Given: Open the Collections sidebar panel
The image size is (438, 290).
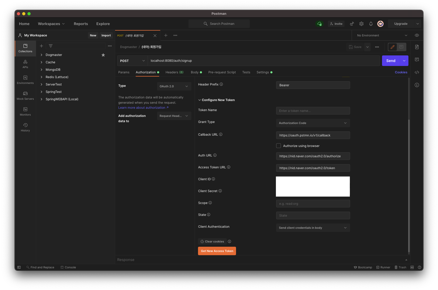Looking at the screenshot, I should click(25, 48).
